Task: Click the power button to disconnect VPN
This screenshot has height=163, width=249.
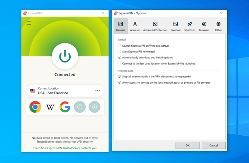Action: (x=65, y=56)
